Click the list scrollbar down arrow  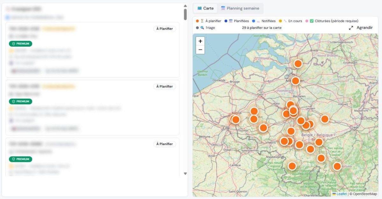(x=185, y=174)
